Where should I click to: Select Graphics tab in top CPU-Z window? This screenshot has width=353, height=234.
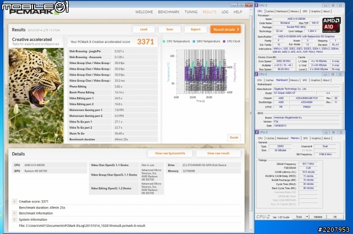click(x=315, y=11)
